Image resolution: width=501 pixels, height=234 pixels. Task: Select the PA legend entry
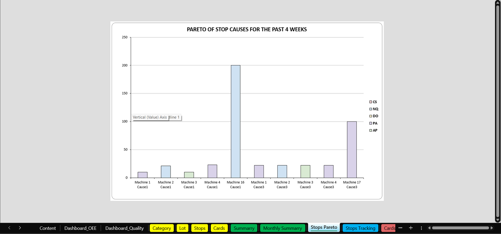(375, 123)
